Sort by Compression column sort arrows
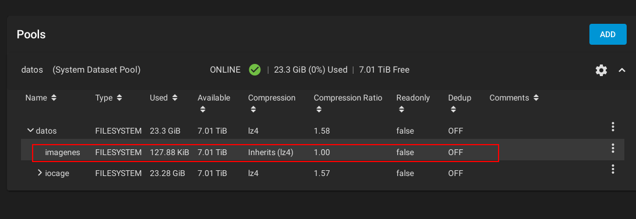Screen dimensions: 636x219 click(253, 109)
